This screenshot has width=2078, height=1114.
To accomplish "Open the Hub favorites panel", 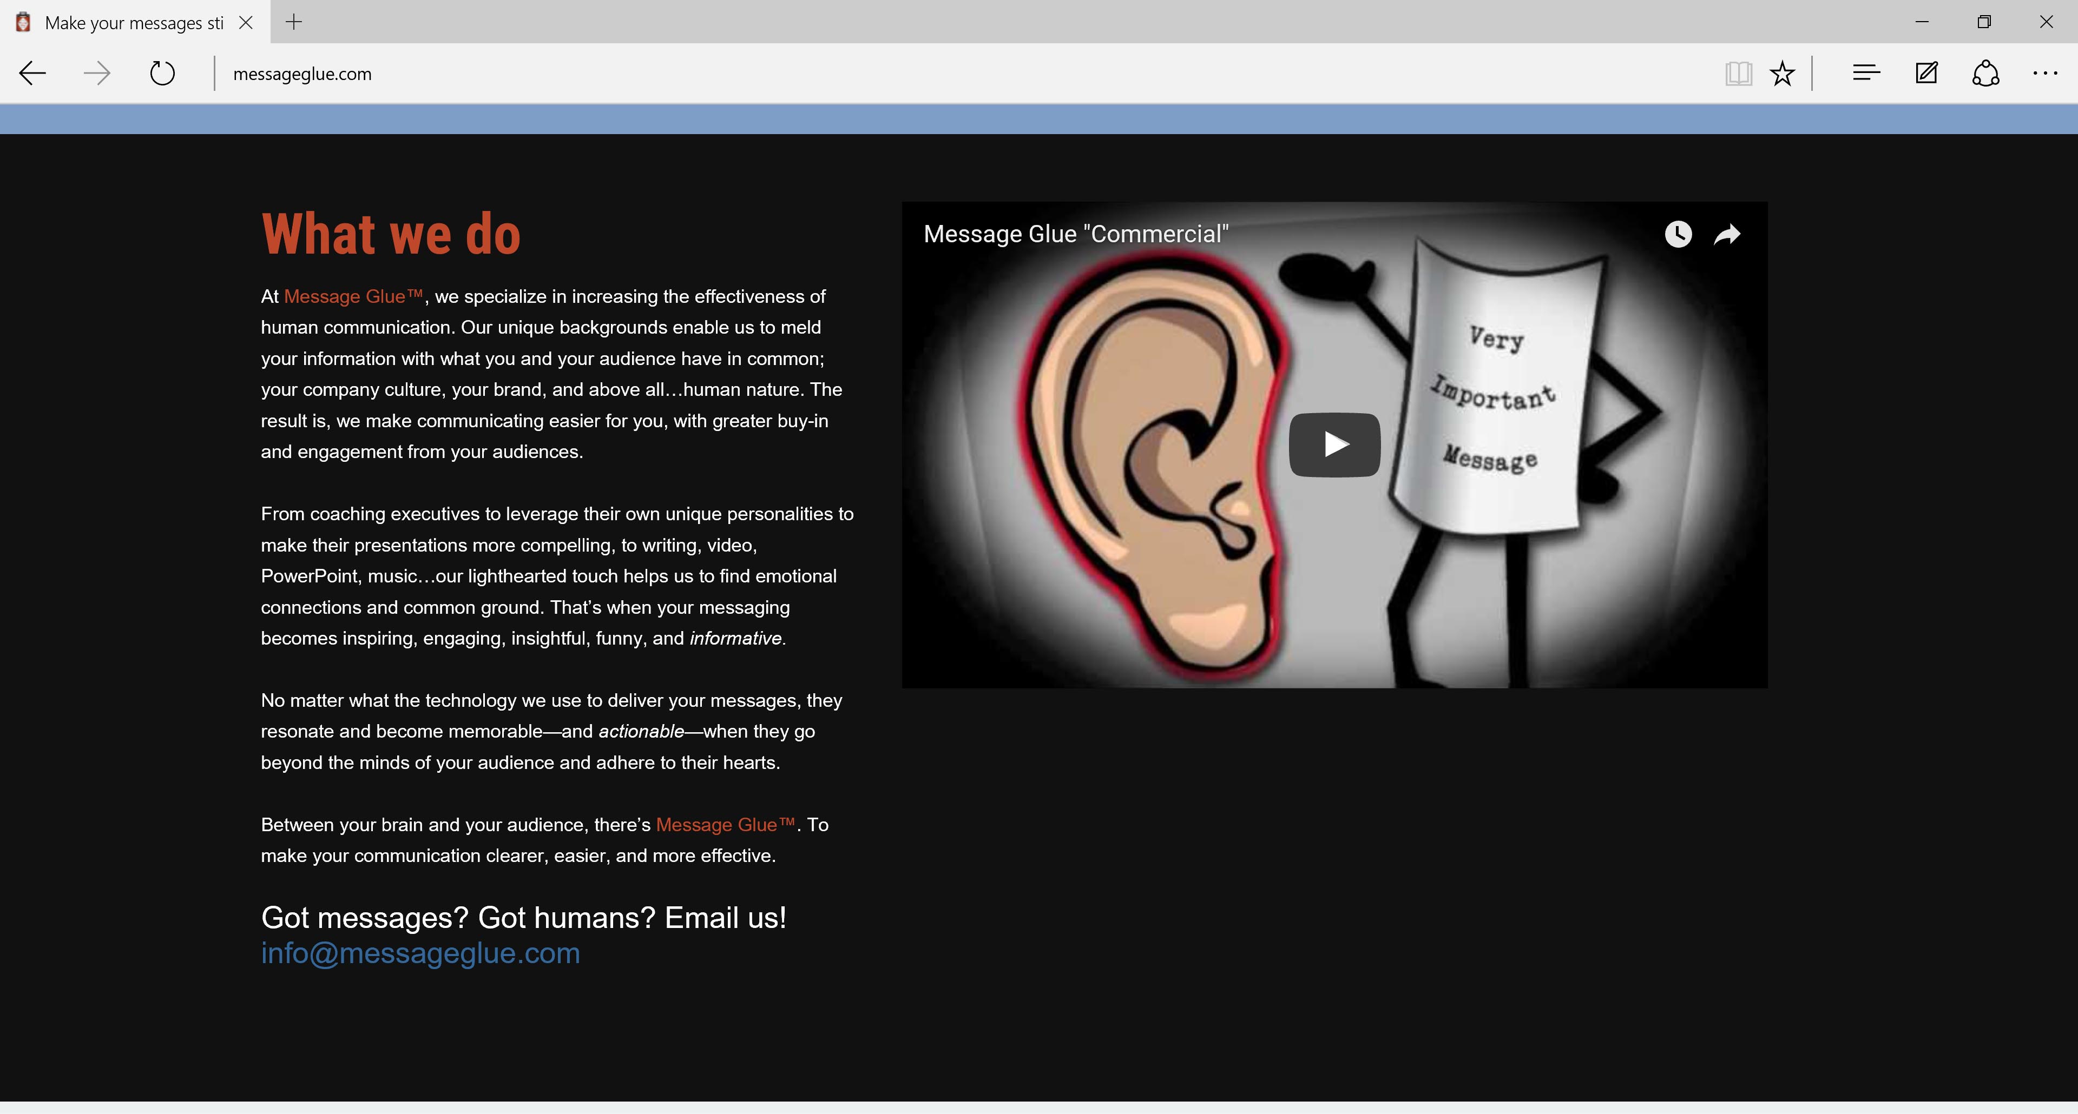I will pos(1866,74).
